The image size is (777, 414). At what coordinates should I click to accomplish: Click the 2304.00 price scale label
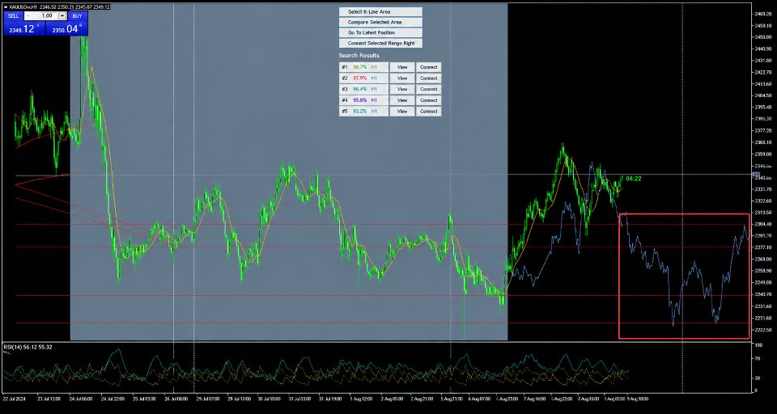(763, 224)
